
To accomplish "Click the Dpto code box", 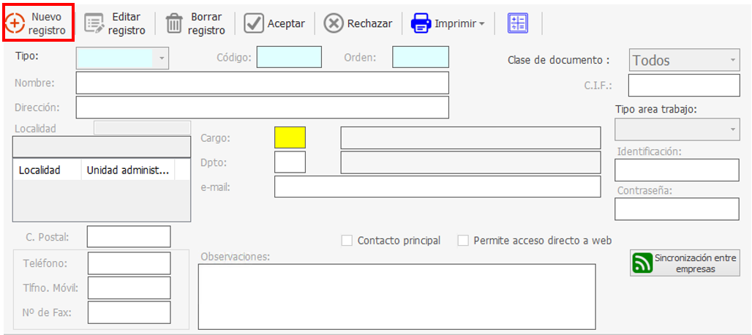I will [x=290, y=162].
